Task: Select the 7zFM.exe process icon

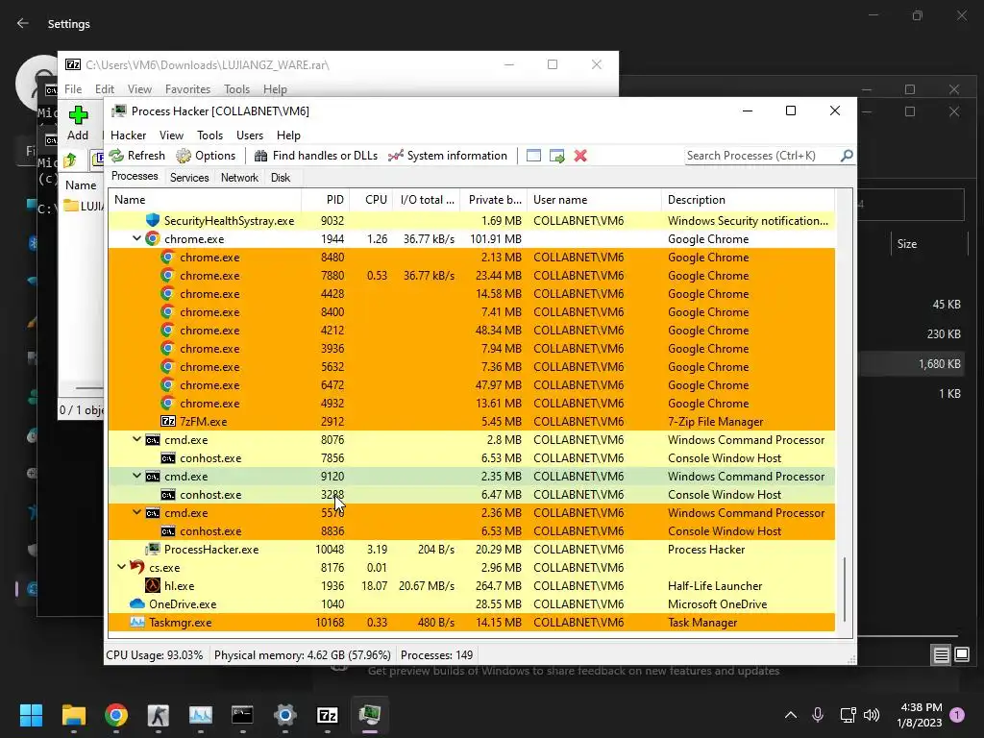Action: coord(167,421)
